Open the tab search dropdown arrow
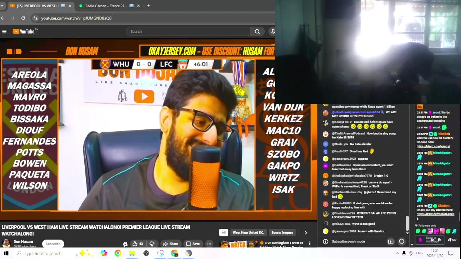This screenshot has height=259, width=461. [2, 6]
